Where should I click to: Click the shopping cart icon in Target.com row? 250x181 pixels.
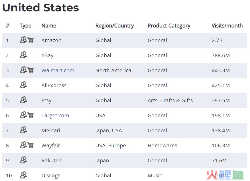point(30,115)
